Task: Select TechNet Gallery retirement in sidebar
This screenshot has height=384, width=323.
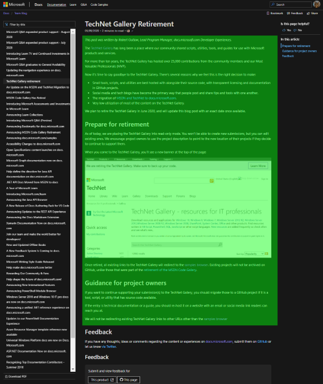Action: click(23, 81)
